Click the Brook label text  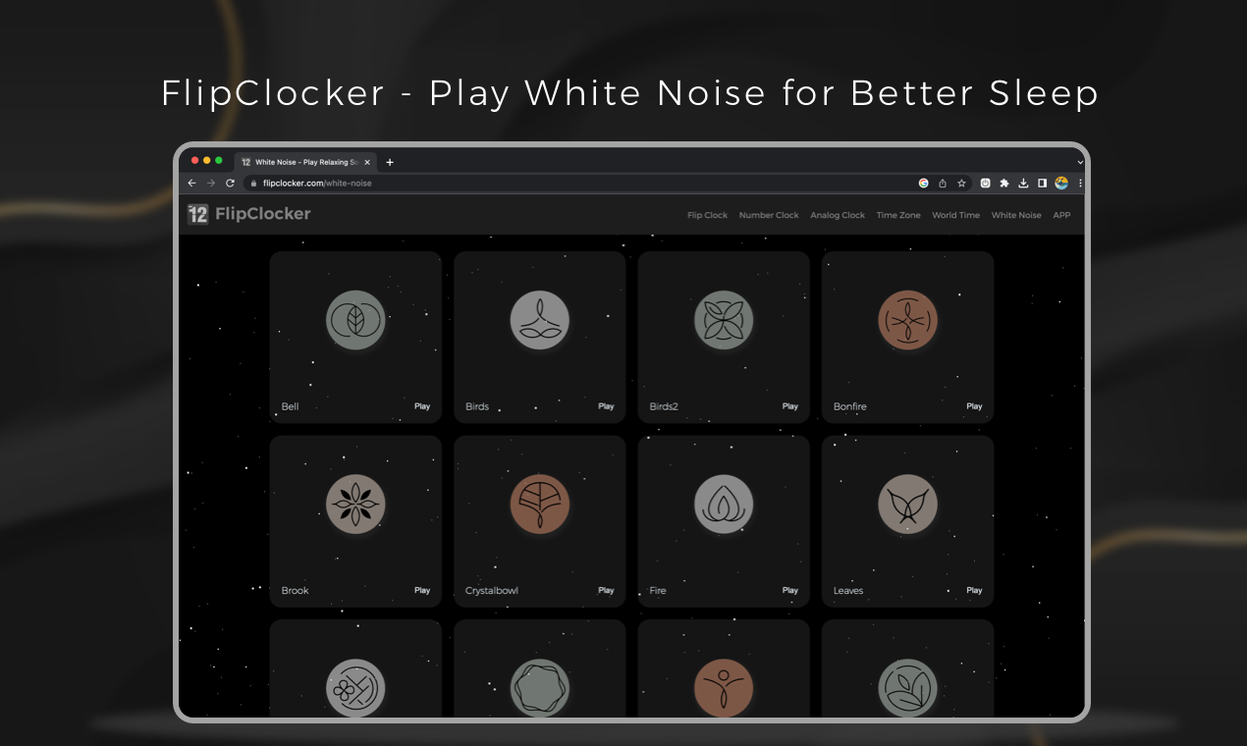295,591
